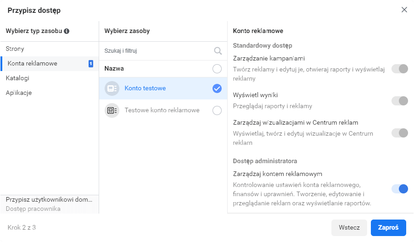Toggle Zarządzanie kampaniami switch

(x=399, y=69)
